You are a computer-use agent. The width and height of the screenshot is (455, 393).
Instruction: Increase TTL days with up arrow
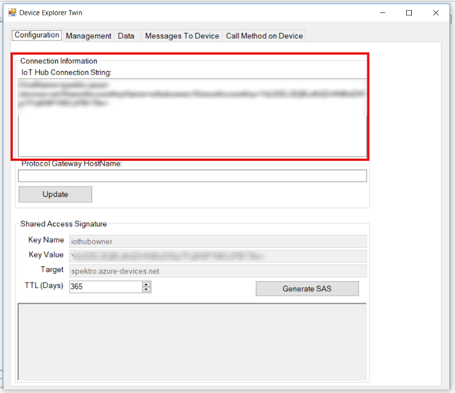pos(146,284)
